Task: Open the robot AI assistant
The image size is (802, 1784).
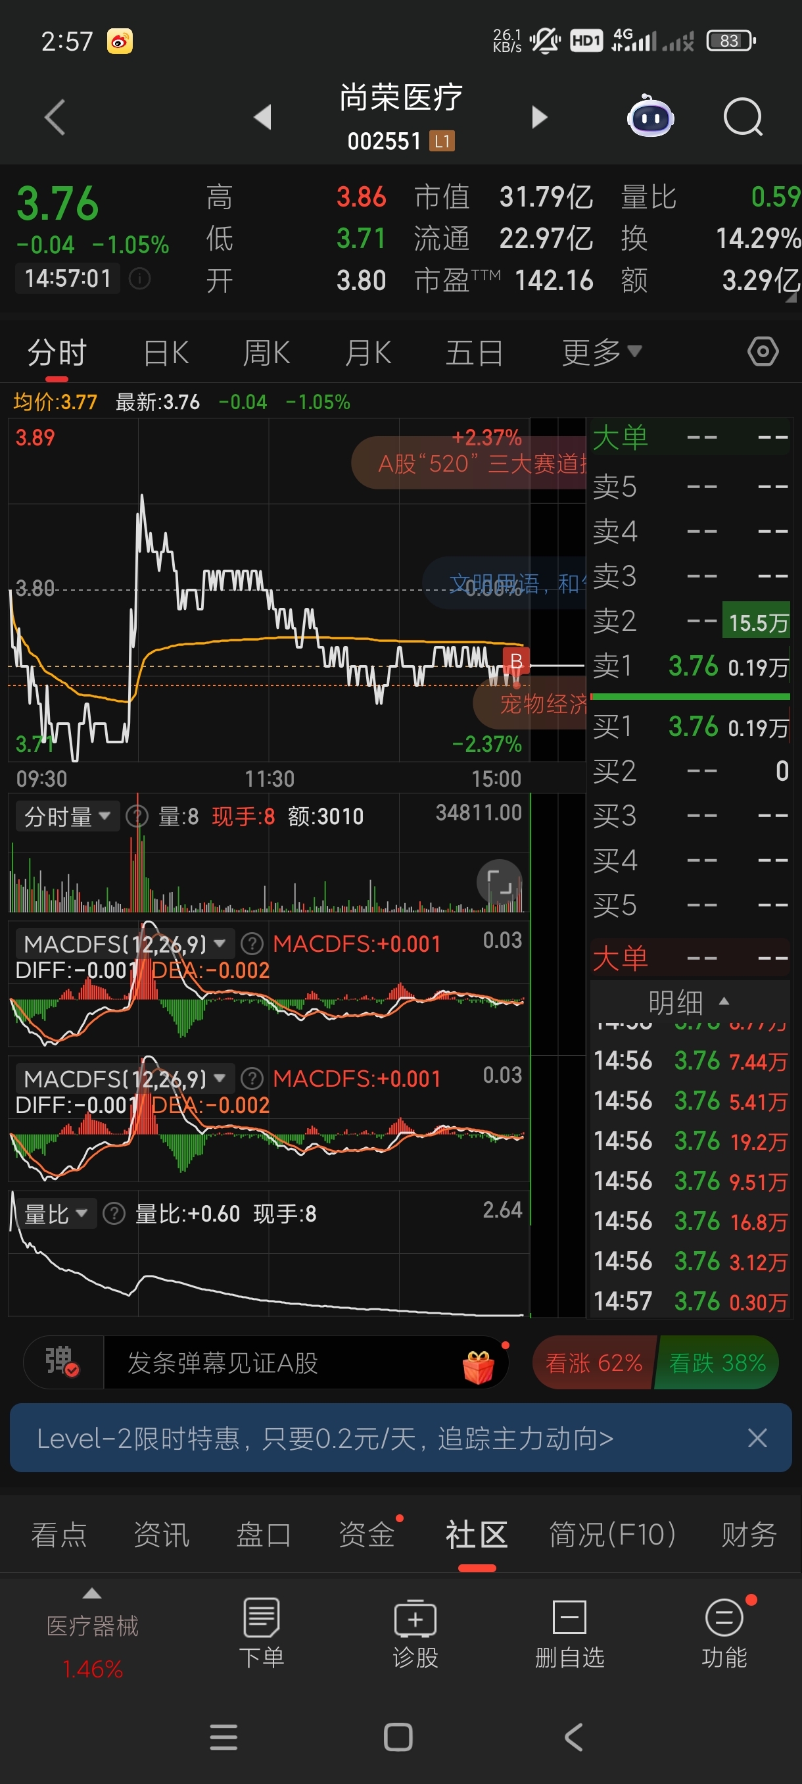Action: coord(649,116)
